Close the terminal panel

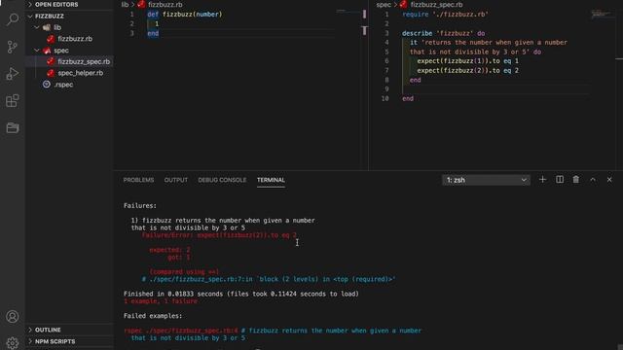pos(609,180)
